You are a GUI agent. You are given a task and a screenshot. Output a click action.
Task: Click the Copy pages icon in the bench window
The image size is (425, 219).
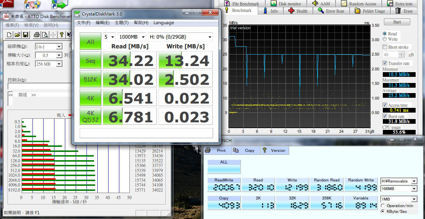coord(236,150)
